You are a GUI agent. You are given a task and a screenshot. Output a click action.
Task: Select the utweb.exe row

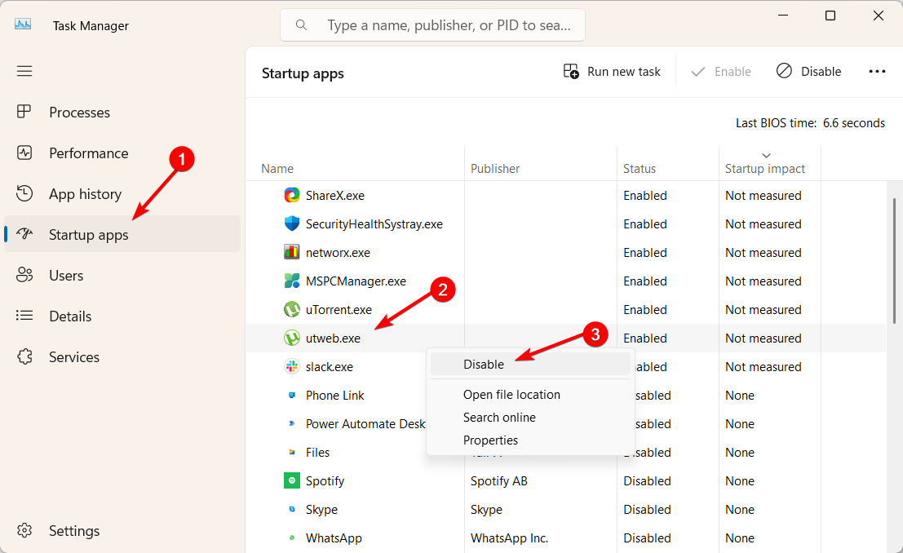[x=566, y=338]
